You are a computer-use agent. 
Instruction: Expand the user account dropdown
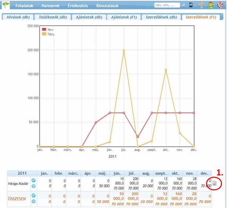(210, 5)
